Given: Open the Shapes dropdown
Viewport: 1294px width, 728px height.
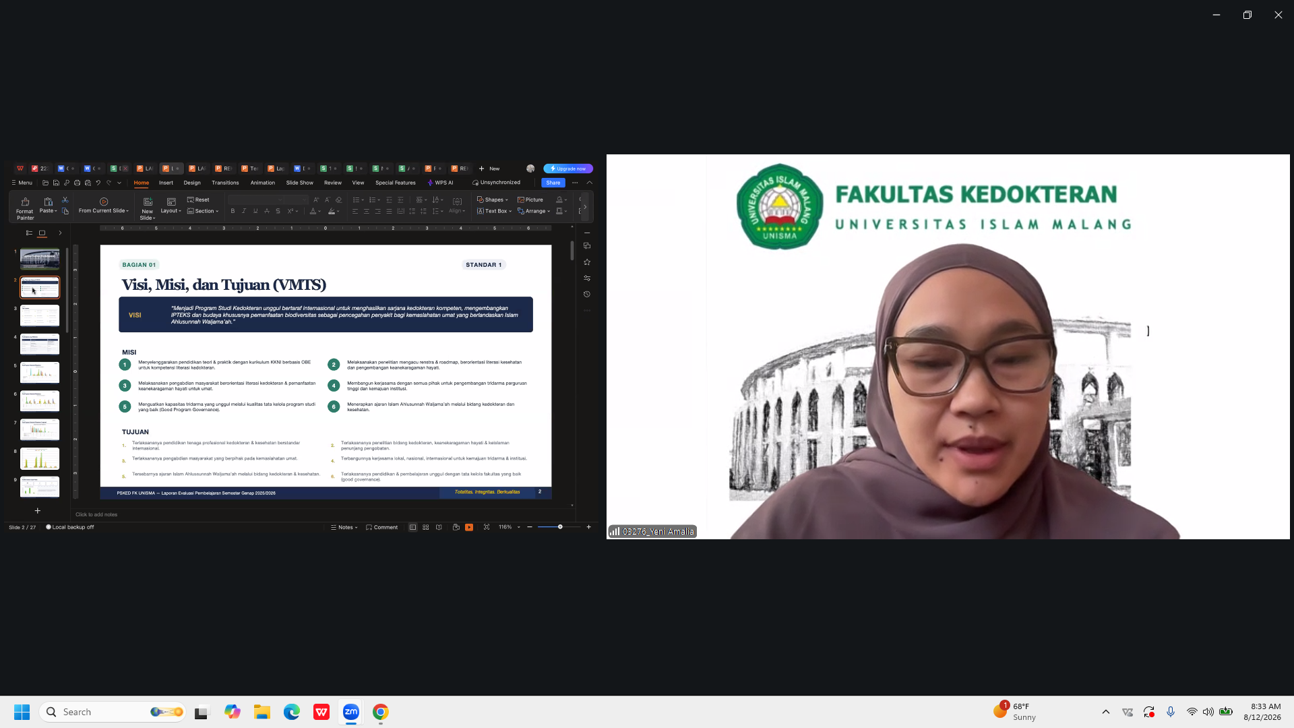Looking at the screenshot, I should coord(493,200).
